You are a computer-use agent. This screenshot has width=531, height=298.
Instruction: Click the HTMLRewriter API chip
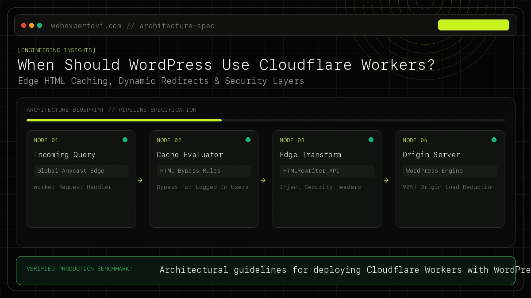click(x=327, y=170)
